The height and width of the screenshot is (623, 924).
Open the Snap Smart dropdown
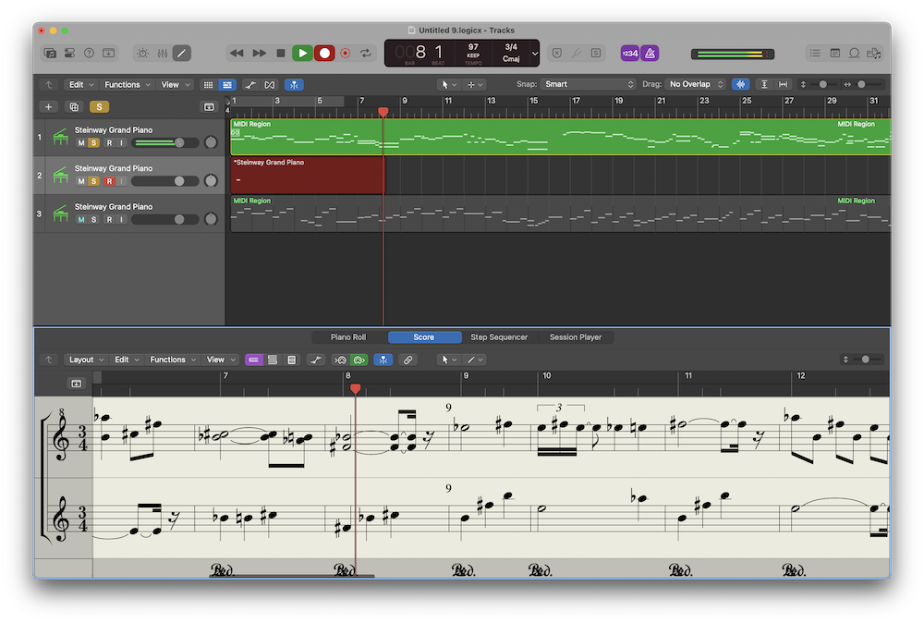(588, 84)
